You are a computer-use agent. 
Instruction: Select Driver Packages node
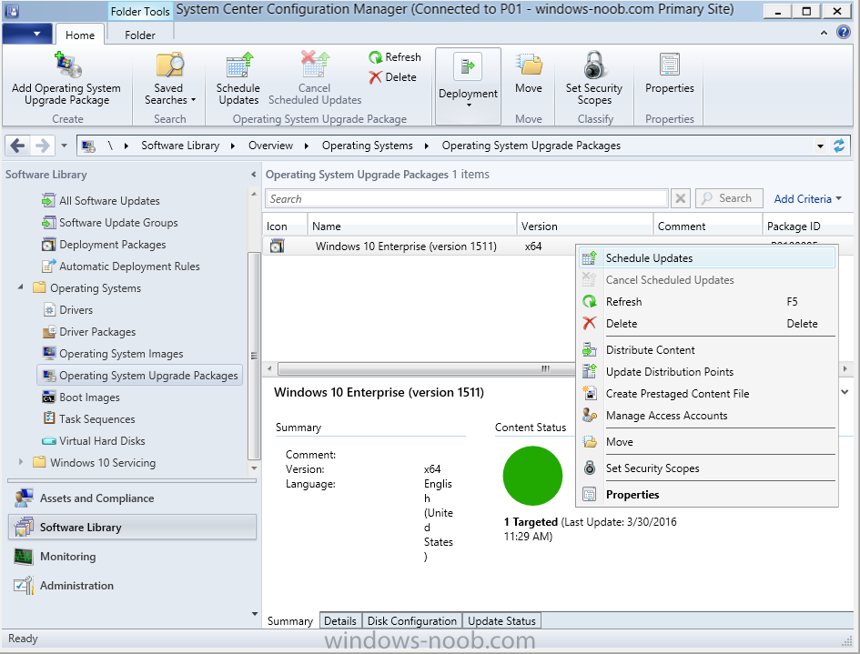pos(89,332)
